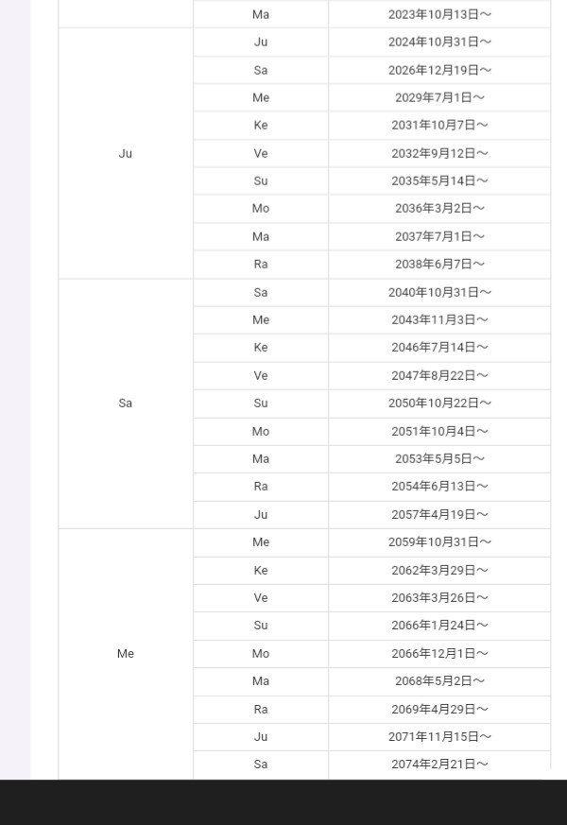Select the 2043年11月3日～ cell
This screenshot has width=567, height=825.
tap(439, 319)
